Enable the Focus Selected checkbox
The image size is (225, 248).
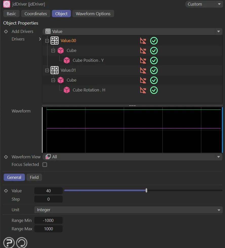(45, 164)
